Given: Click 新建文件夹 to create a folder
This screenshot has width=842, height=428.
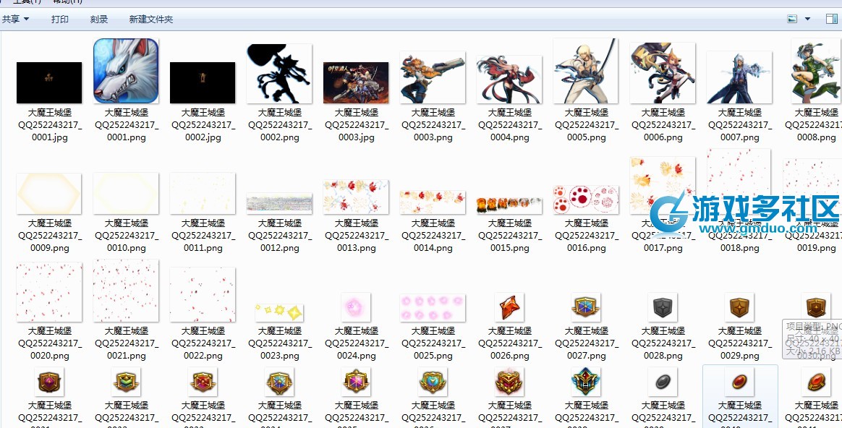Looking at the screenshot, I should pos(151,20).
